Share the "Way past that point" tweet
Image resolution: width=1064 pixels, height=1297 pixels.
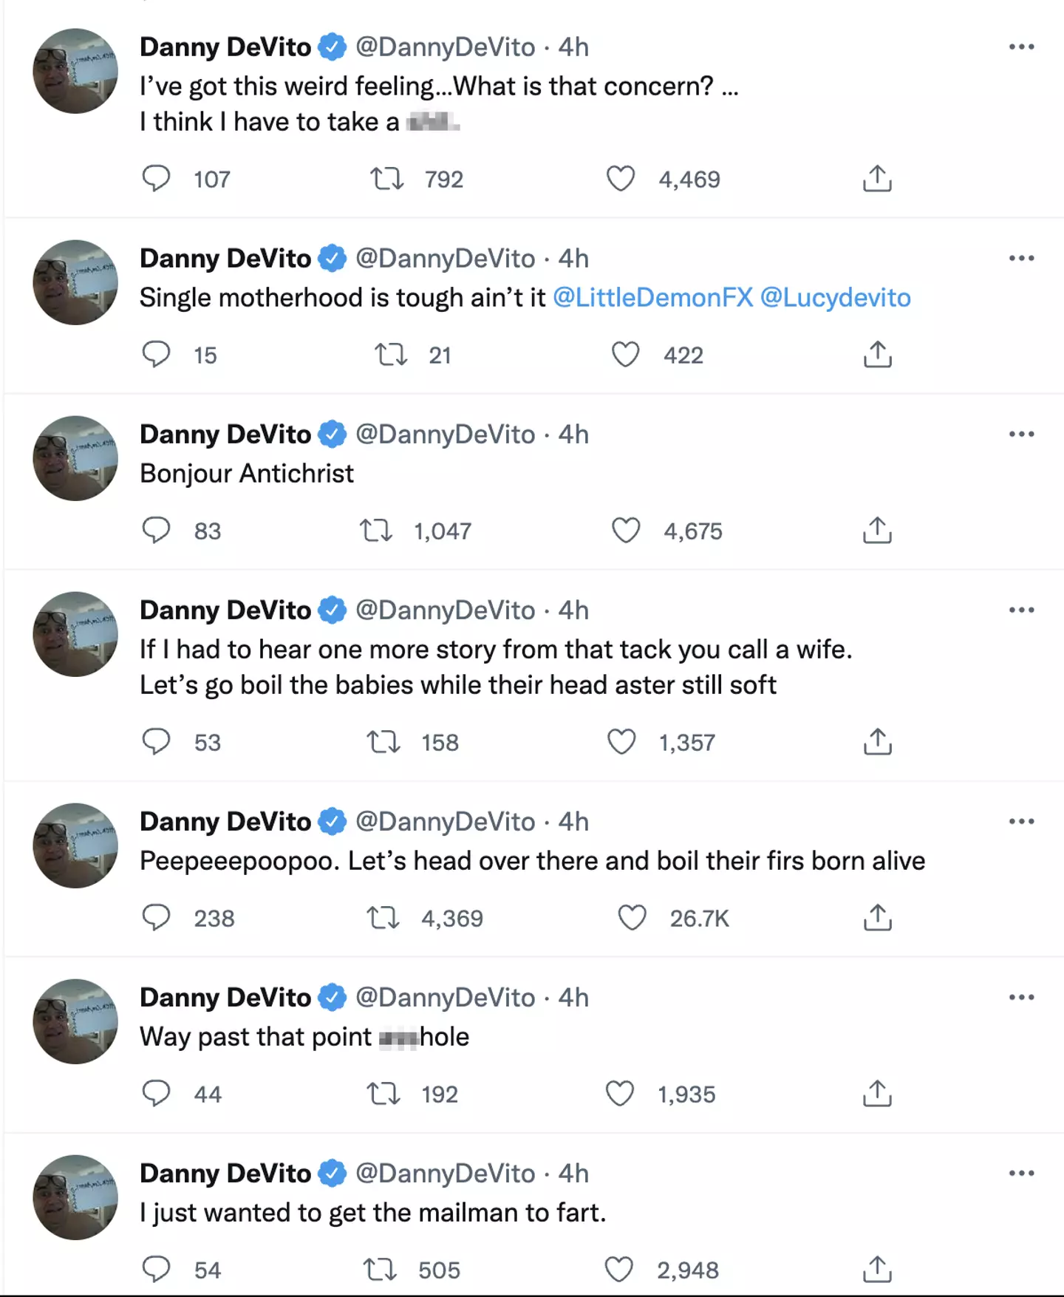[877, 1094]
